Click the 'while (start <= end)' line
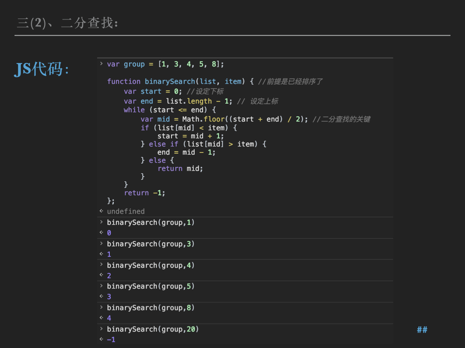Screen dimensions: 465x348 click(x=169, y=110)
